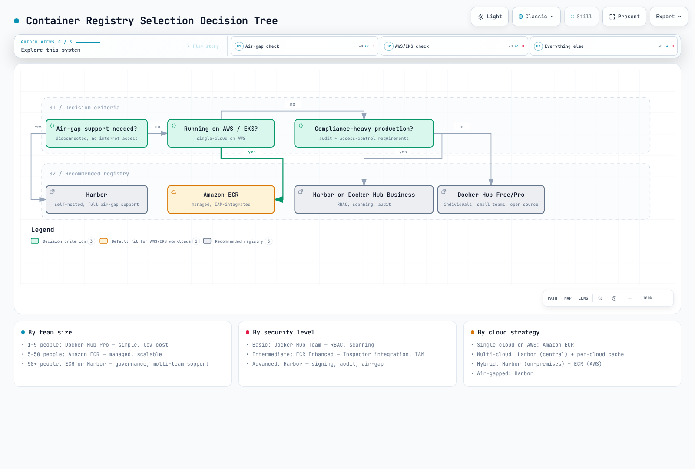Zoom in with the plus icon
Image resolution: width=695 pixels, height=469 pixels.
tap(665, 298)
